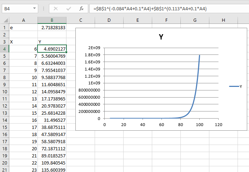Click the 'X' label cell A3
Viewport: 249px width, 172px height.
[x=24, y=42]
